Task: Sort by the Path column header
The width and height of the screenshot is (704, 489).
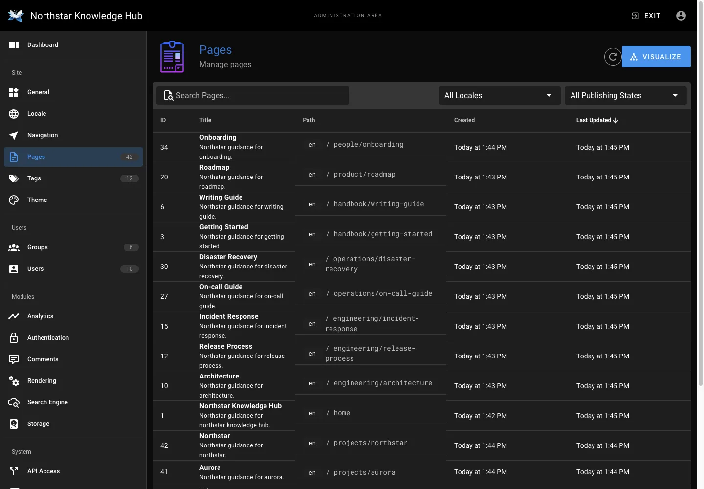Action: (x=309, y=120)
